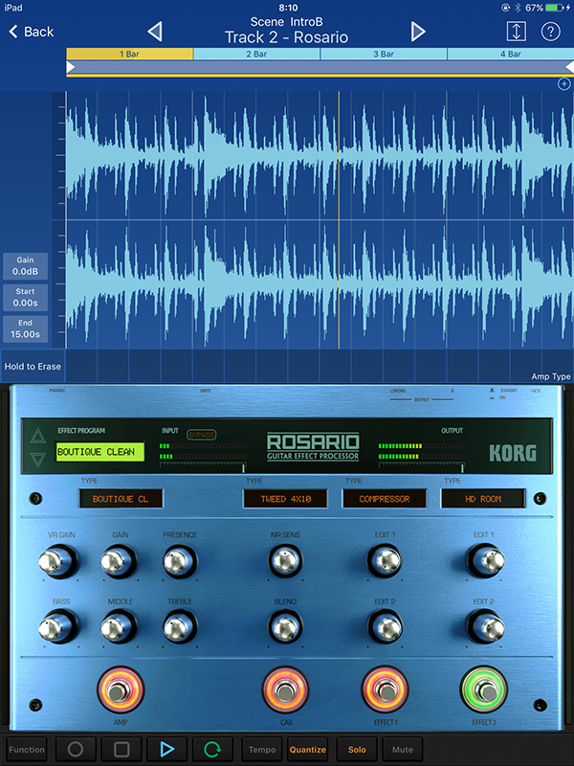574x766 pixels.
Task: Click the ROSARIO guitar effect processor logo
Action: pyautogui.click(x=313, y=446)
